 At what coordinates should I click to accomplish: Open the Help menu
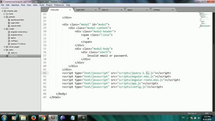(x=68, y=5)
